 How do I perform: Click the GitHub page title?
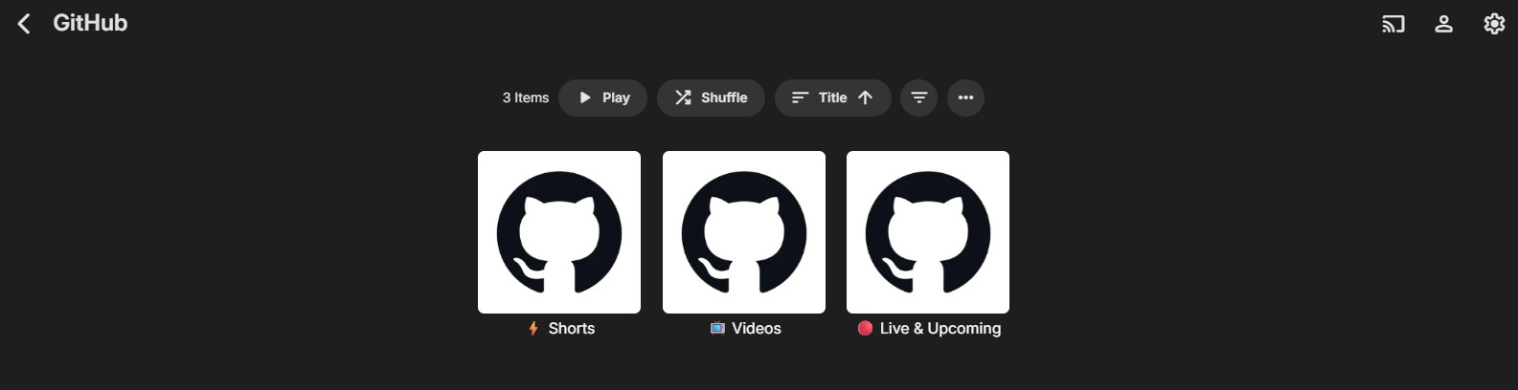pyautogui.click(x=90, y=23)
